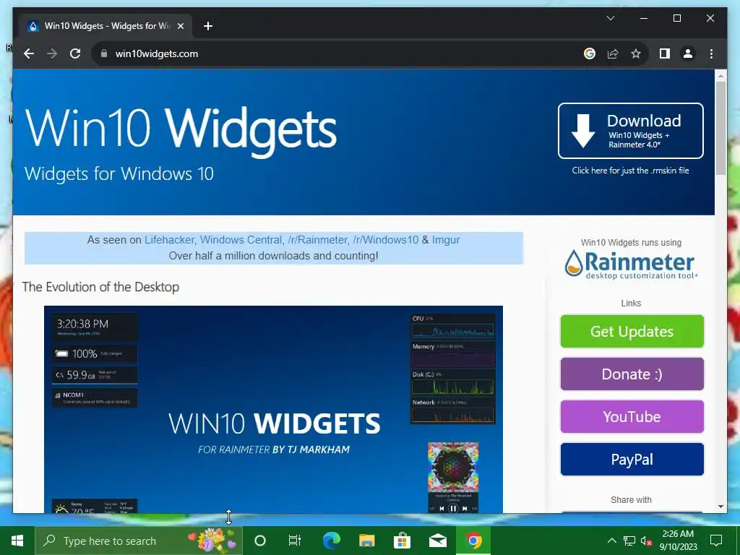Open the Lifehacker link
The width and height of the screenshot is (740, 555).
(168, 240)
